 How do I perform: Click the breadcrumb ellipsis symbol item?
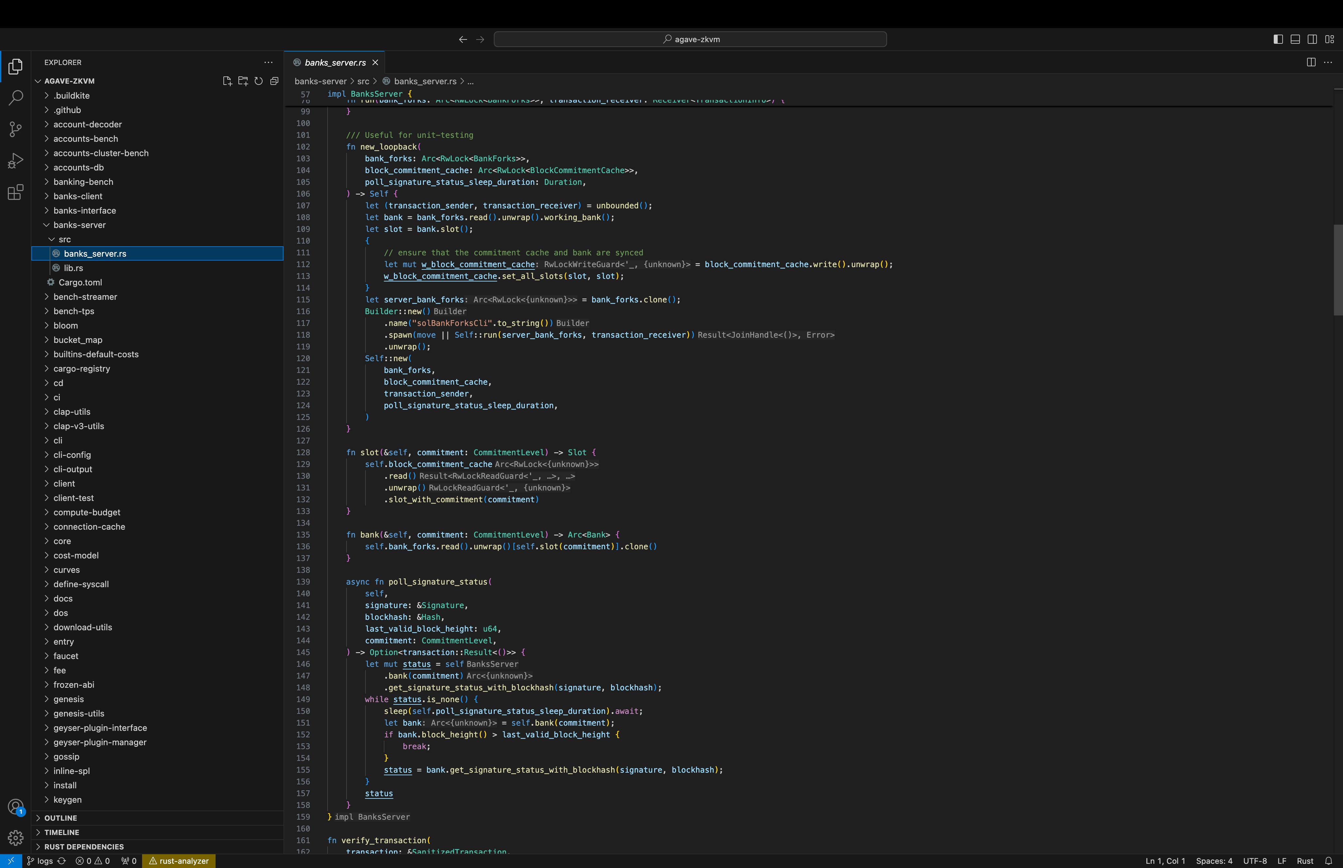click(471, 81)
